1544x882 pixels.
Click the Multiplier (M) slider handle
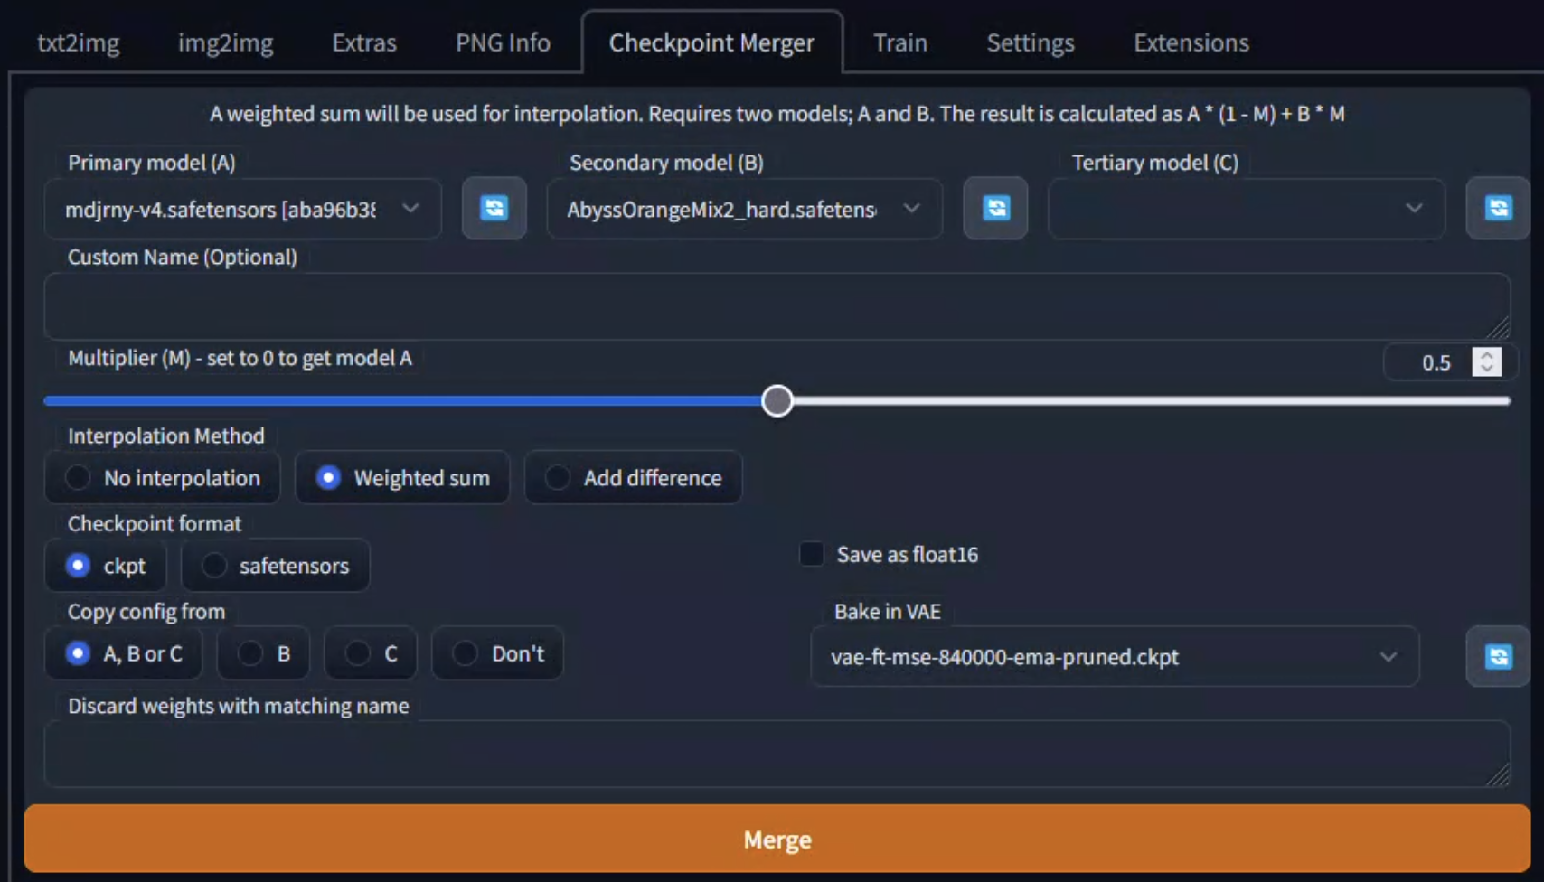[x=777, y=401]
